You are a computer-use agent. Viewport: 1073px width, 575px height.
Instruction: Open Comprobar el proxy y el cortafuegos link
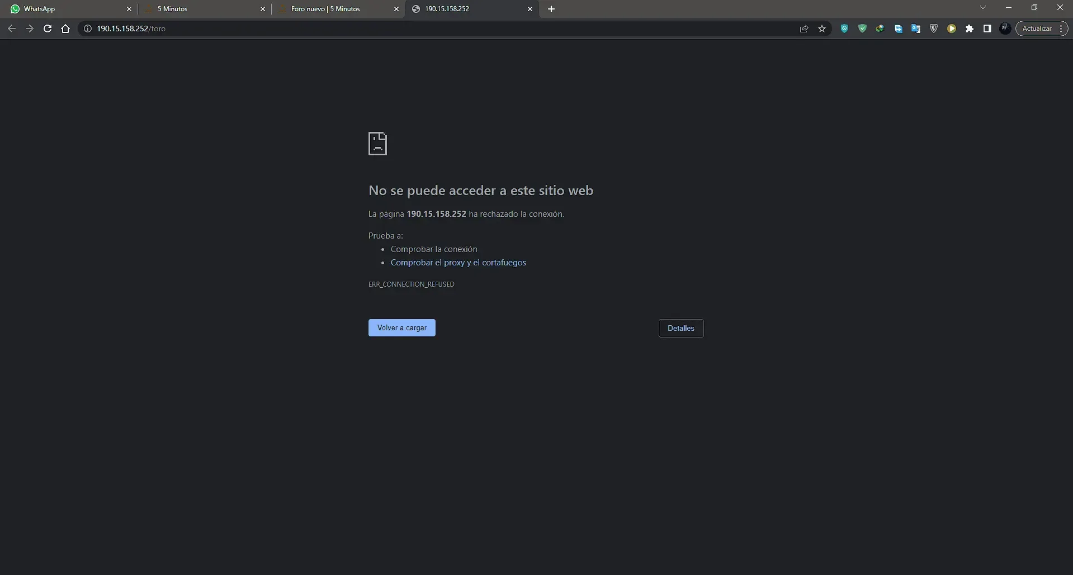(458, 263)
